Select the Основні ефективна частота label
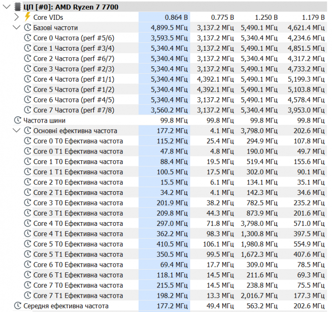This screenshot has width=332, height=312. click(x=75, y=131)
